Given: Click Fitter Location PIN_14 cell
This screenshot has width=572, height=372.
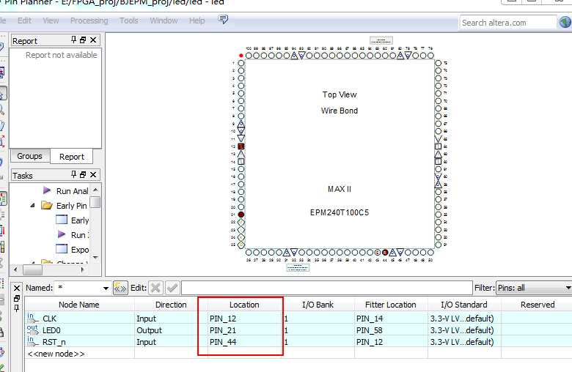Looking at the screenshot, I should click(391, 319).
